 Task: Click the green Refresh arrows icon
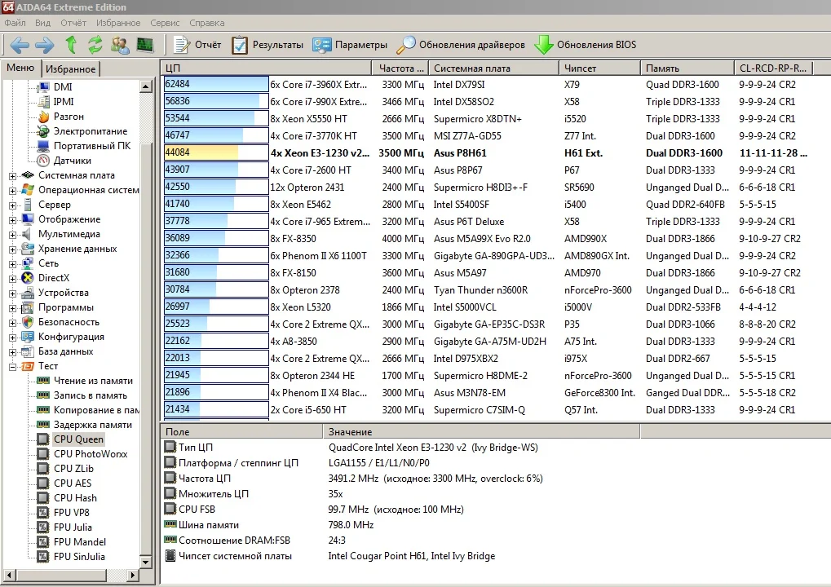pyautogui.click(x=95, y=45)
